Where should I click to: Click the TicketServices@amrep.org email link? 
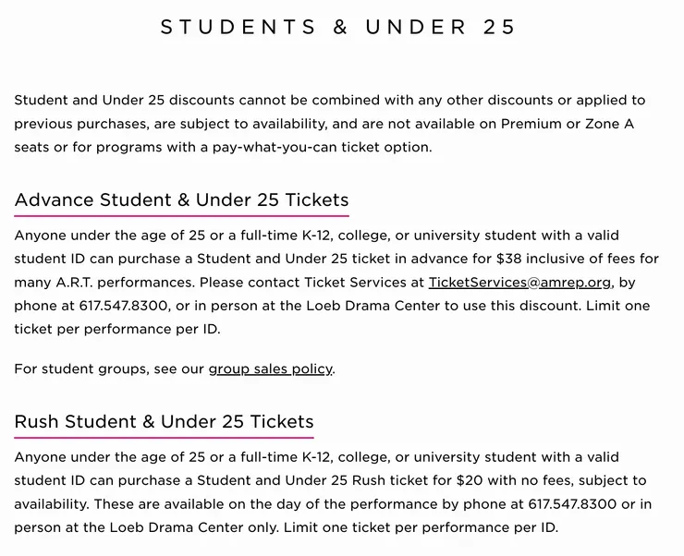point(519,283)
